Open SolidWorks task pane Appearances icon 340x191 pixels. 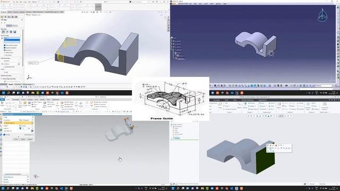point(168,28)
